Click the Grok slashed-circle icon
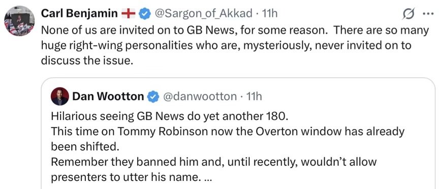 pos(408,13)
